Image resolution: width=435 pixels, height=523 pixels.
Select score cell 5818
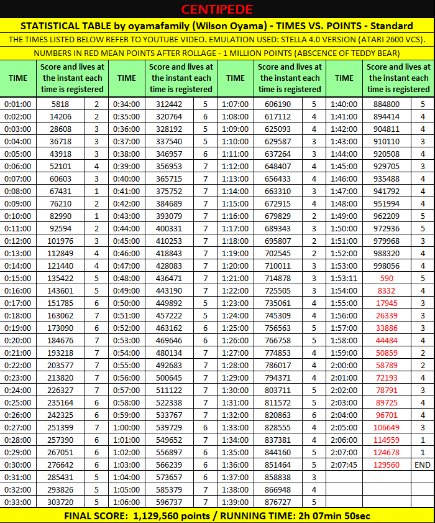[x=60, y=104]
